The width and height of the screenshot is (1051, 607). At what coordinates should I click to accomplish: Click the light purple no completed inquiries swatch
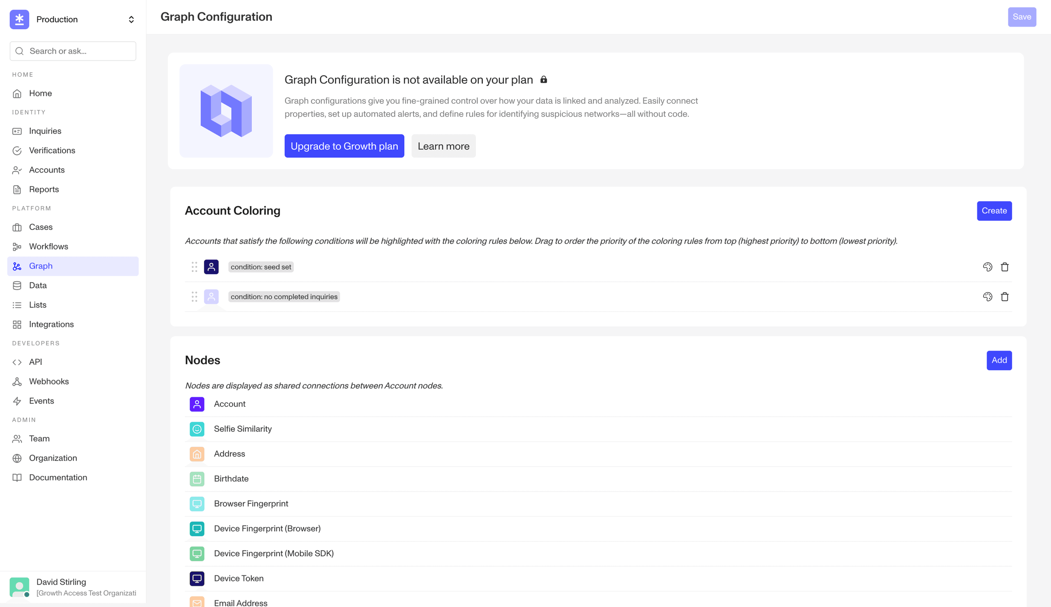point(211,297)
